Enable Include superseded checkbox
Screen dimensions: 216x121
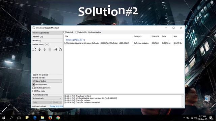[x=34, y=88]
